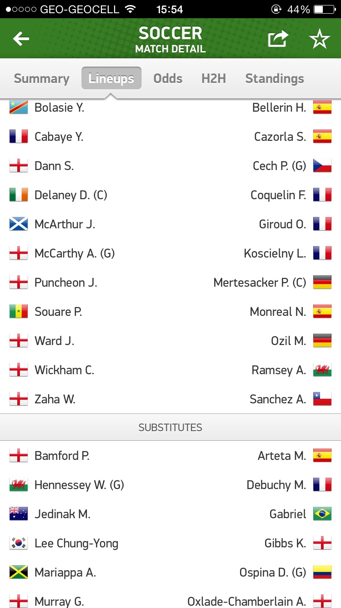Open player Giroud O.

(282, 224)
